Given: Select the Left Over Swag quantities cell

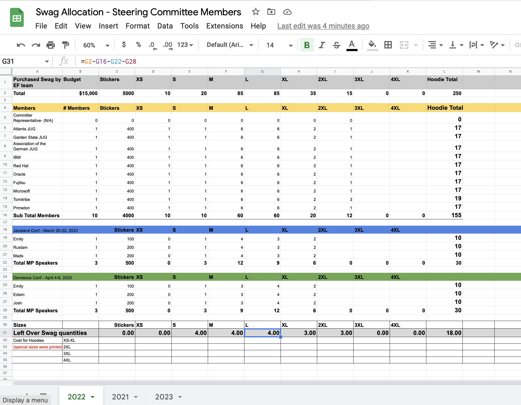Looking at the screenshot, I should point(55,333).
